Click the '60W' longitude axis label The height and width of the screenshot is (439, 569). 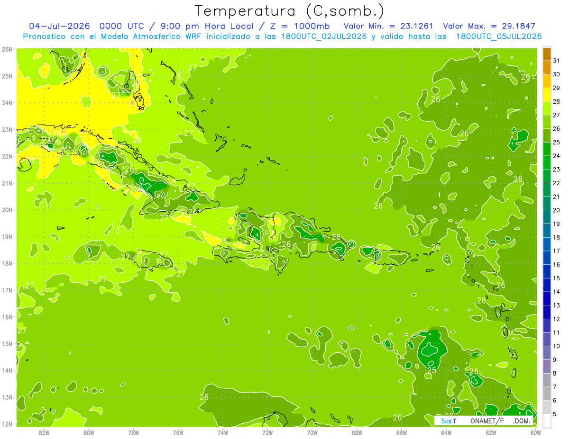535,432
